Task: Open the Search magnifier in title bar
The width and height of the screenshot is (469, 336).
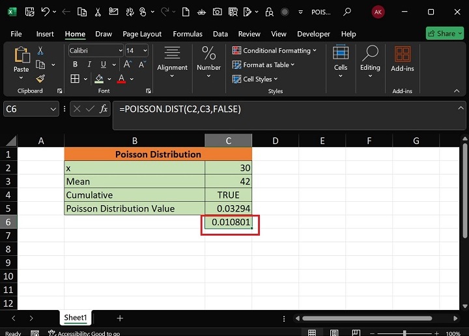Action: point(347,12)
